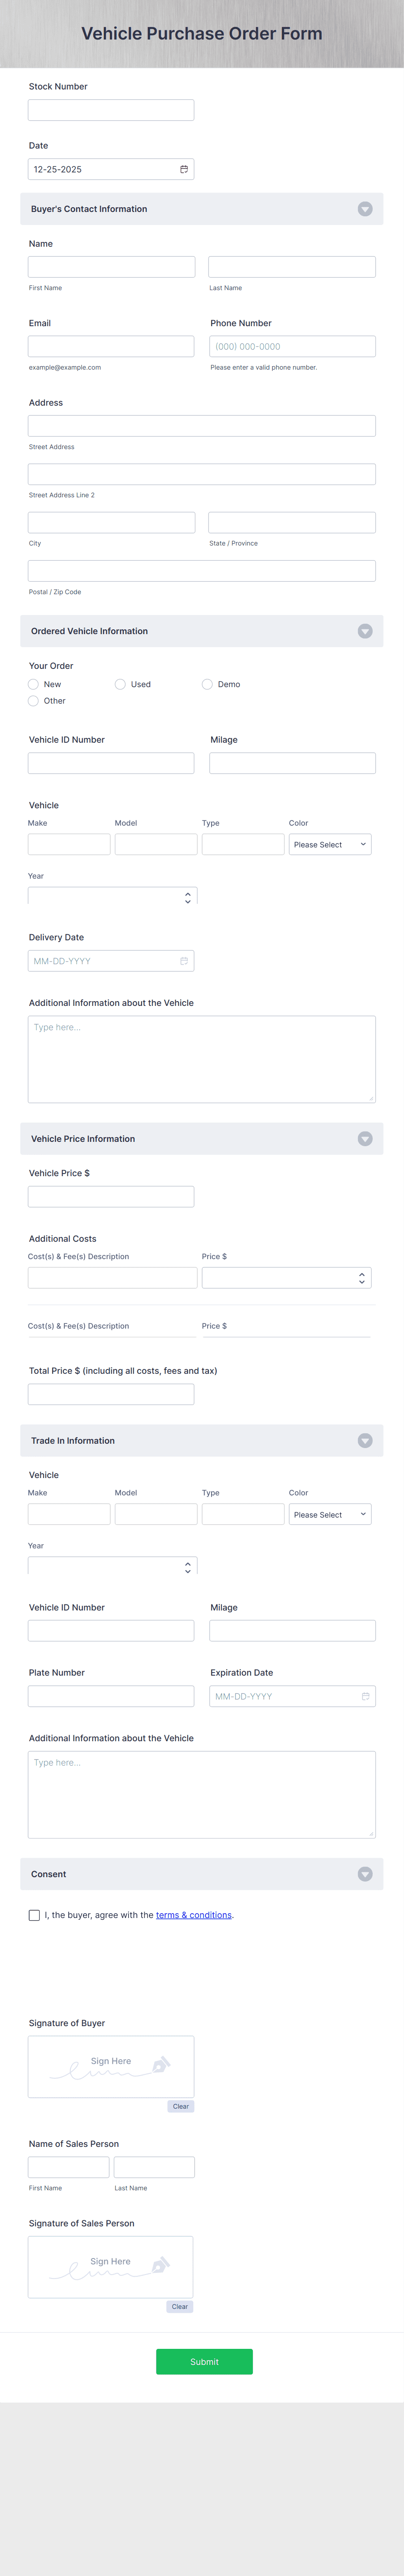Collapse the Ordered Vehicle Information section chevron
Viewport: 404px width, 2576px height.
click(x=364, y=630)
